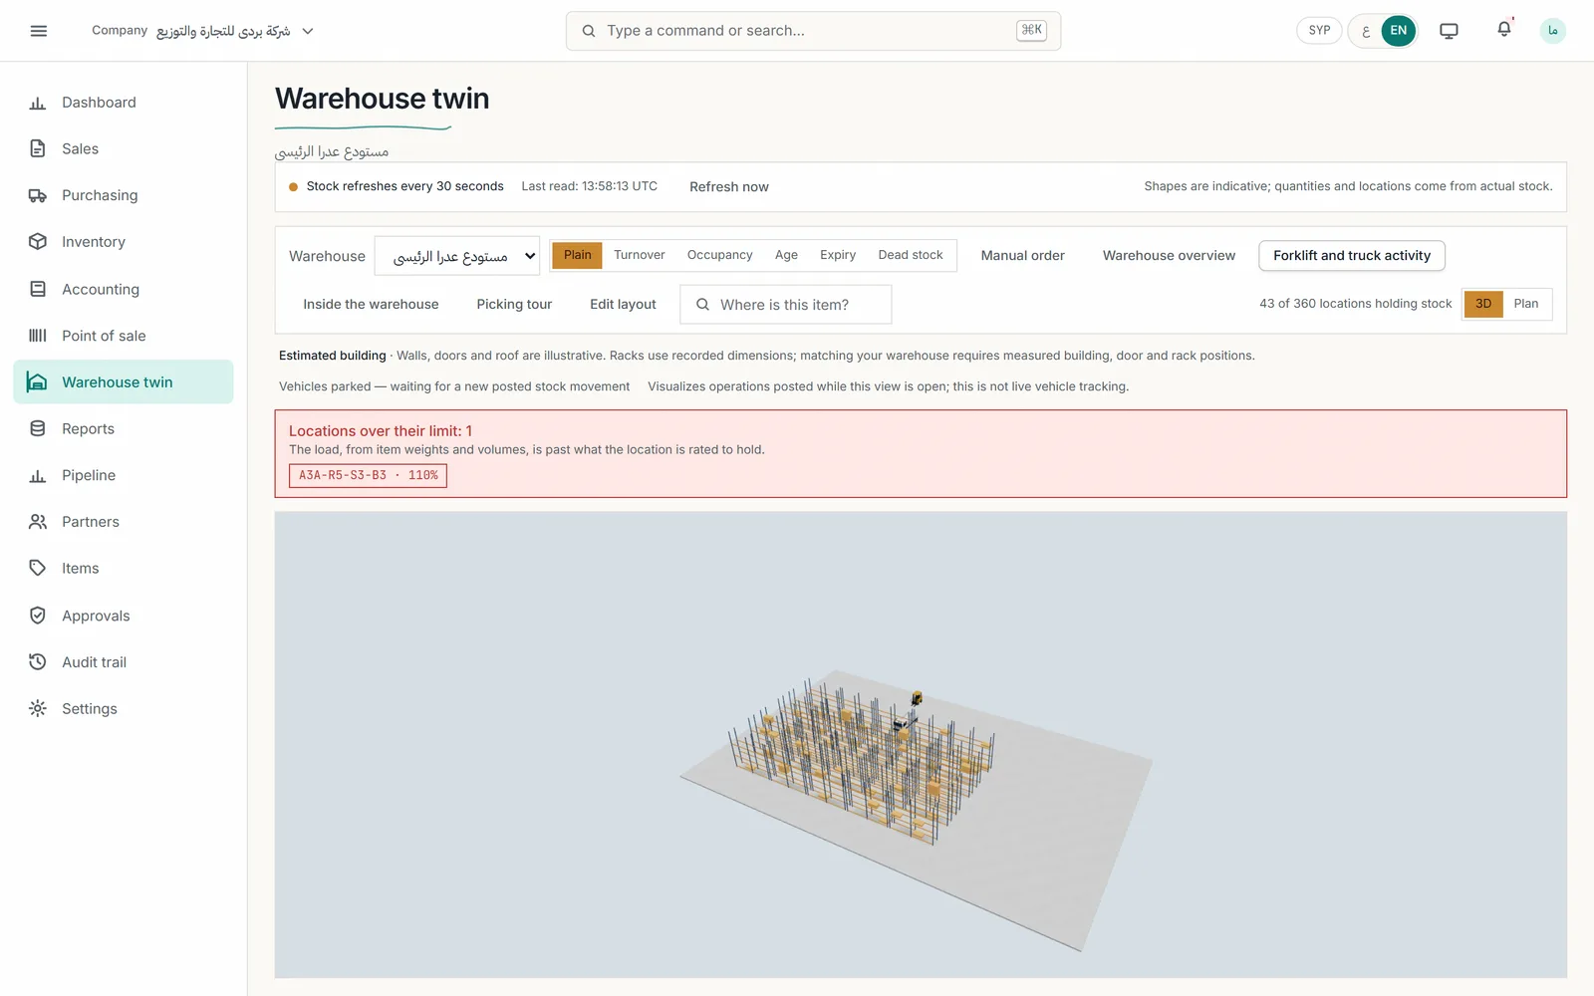This screenshot has height=996, width=1594.
Task: Click the Sales document icon
Action: 38,148
